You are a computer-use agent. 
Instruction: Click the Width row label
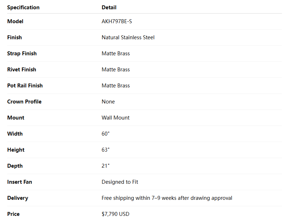[15, 134]
